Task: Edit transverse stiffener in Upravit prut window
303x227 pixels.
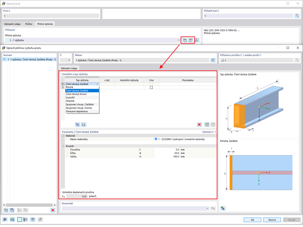Action: point(191,40)
